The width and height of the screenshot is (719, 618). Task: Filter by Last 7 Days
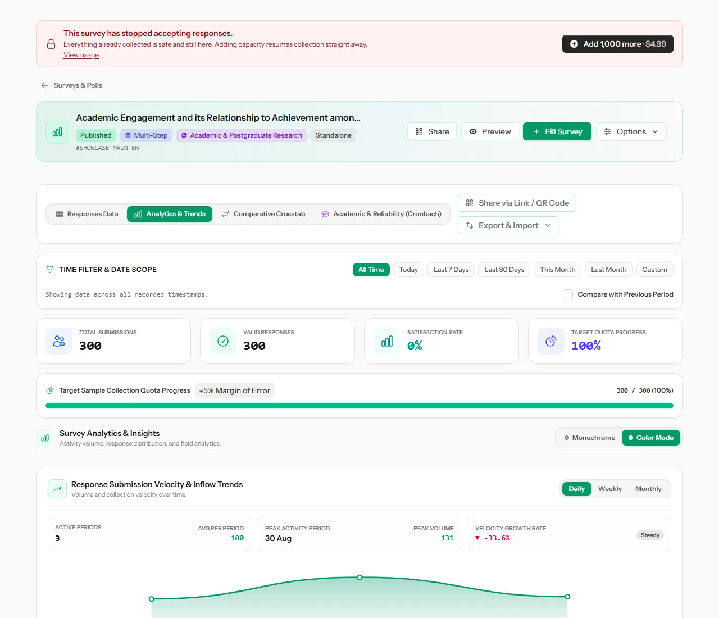(451, 270)
